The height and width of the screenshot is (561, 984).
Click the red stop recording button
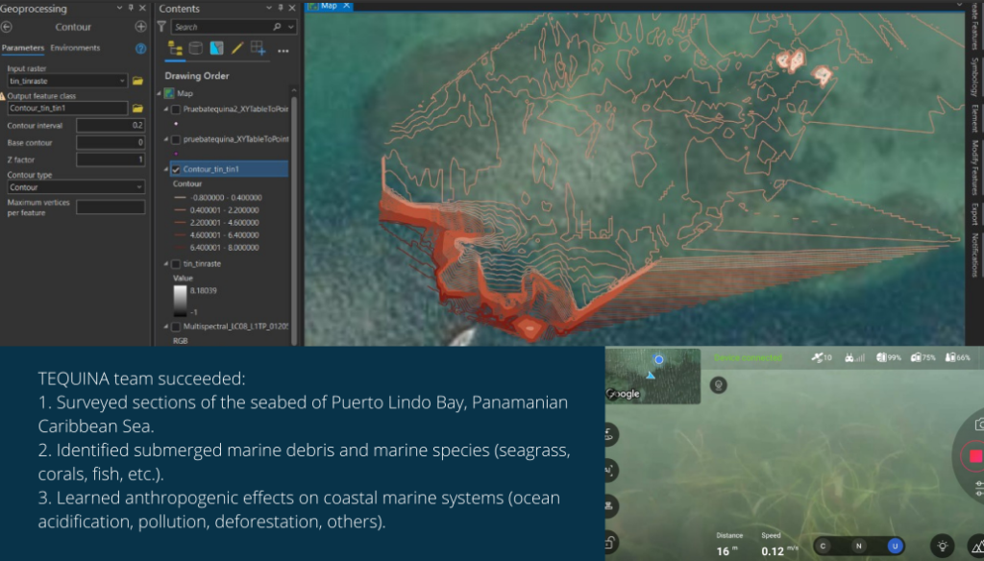[975, 456]
